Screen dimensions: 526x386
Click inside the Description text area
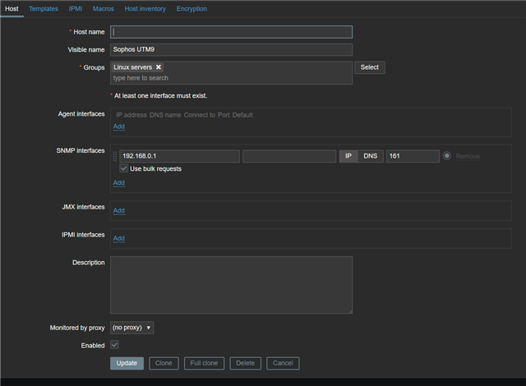click(x=231, y=285)
